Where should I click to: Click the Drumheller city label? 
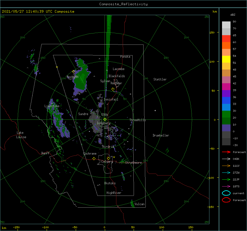[x=161, y=135]
